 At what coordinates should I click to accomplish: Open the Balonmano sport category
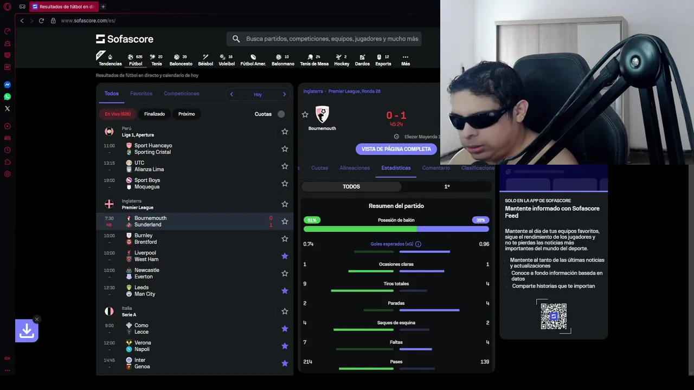[x=282, y=60]
